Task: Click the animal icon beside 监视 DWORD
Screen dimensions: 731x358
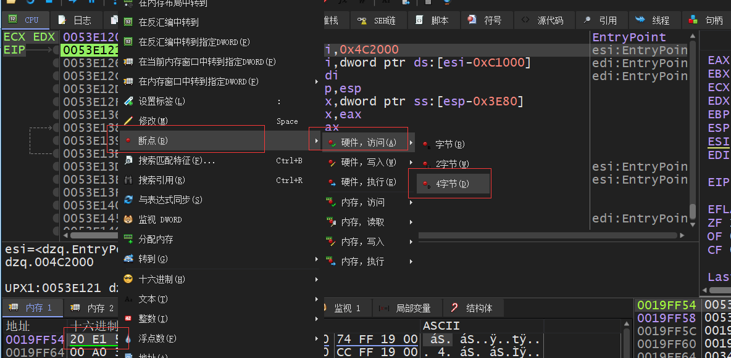Action: coord(128,219)
